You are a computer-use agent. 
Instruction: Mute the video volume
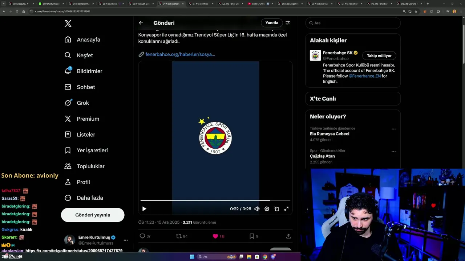pyautogui.click(x=257, y=209)
